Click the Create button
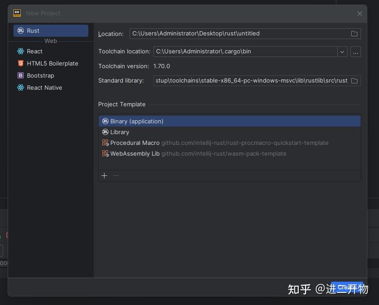Viewport: 379px width, 305px height. [x=347, y=288]
